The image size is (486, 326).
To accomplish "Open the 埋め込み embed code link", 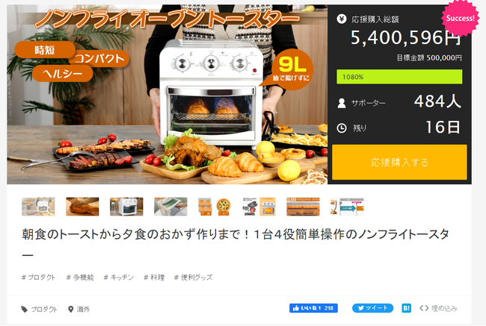I will click(438, 308).
